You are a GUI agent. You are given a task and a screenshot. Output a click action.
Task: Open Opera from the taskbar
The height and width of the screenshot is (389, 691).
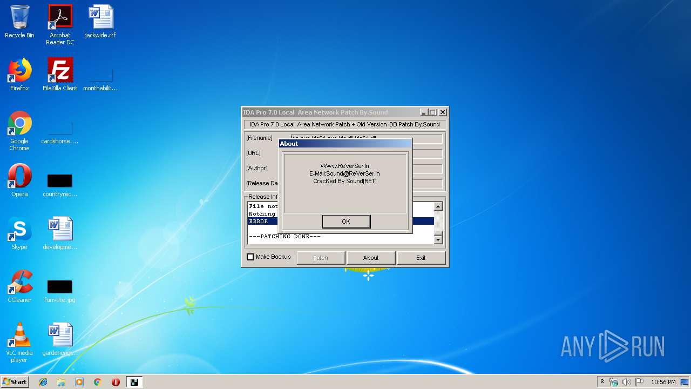click(x=116, y=382)
